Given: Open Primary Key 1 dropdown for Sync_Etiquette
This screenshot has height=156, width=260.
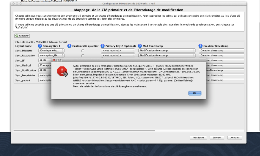Looking at the screenshot, I should (x=51, y=51).
